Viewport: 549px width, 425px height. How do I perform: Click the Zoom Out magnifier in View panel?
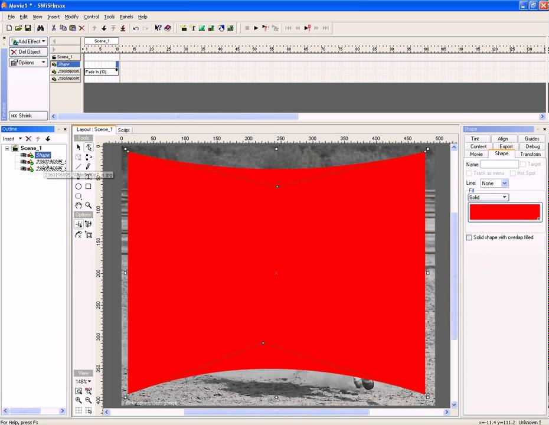pyautogui.click(x=89, y=400)
